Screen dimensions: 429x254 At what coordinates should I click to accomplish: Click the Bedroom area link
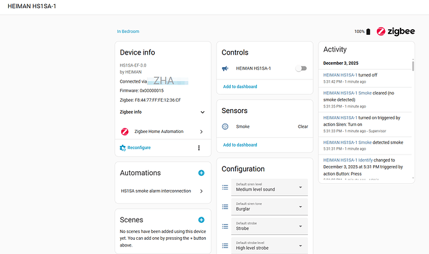tap(131, 31)
